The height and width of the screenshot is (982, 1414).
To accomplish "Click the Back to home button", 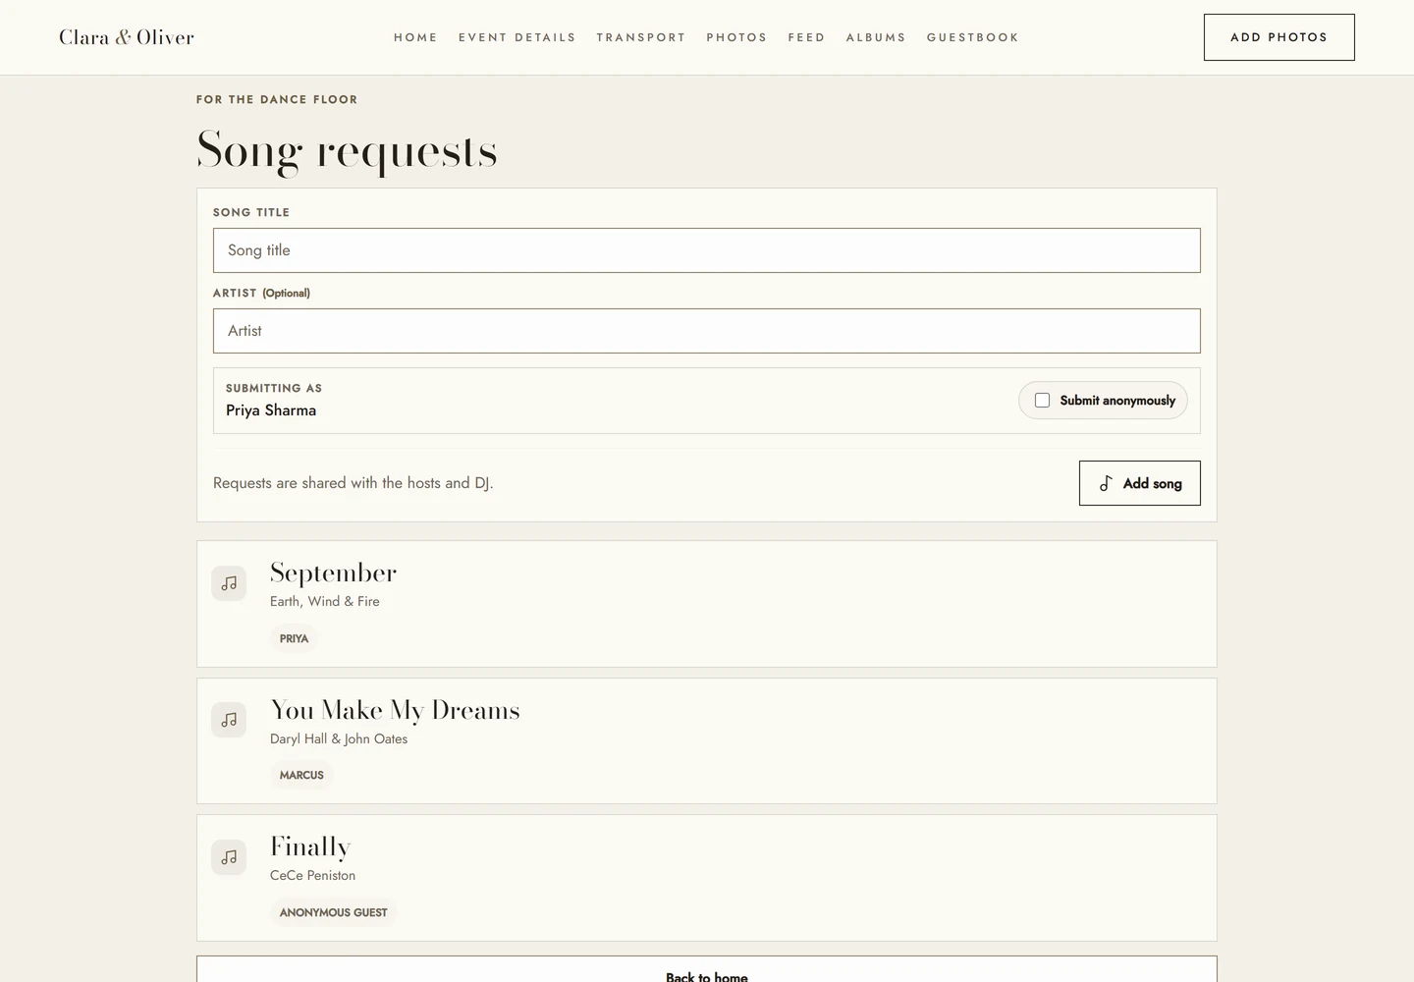I will (x=707, y=969).
